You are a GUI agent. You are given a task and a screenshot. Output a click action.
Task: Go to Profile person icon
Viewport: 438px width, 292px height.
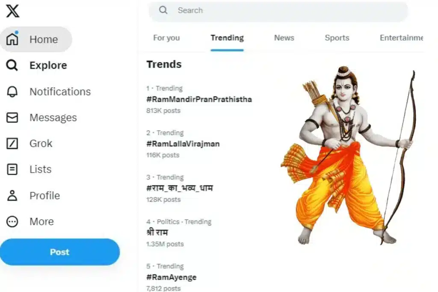point(13,196)
